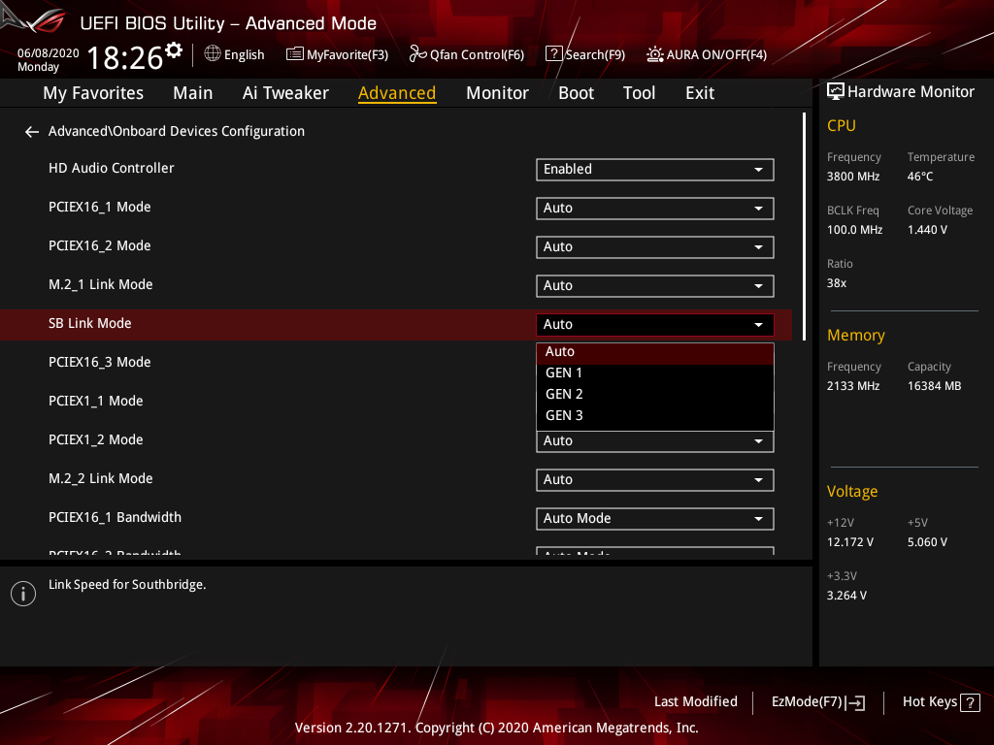This screenshot has height=745, width=994.
Task: Click the vertical scrollbar of settings list
Action: (x=804, y=227)
